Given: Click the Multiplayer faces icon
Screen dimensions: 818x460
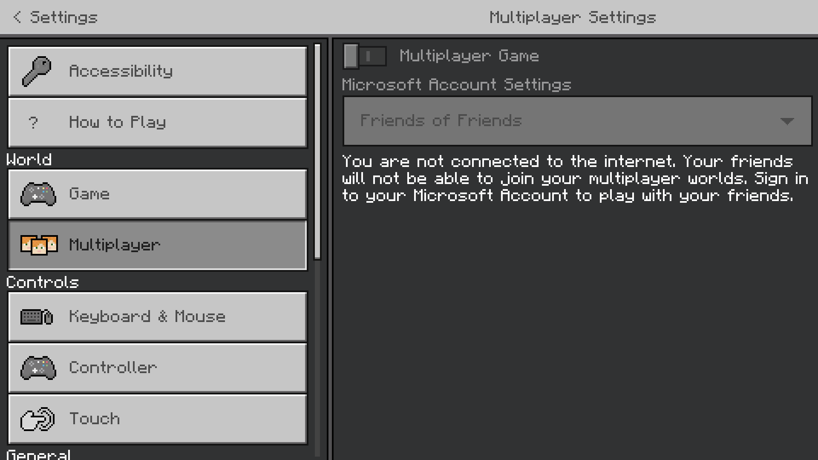Looking at the screenshot, I should click(x=39, y=245).
